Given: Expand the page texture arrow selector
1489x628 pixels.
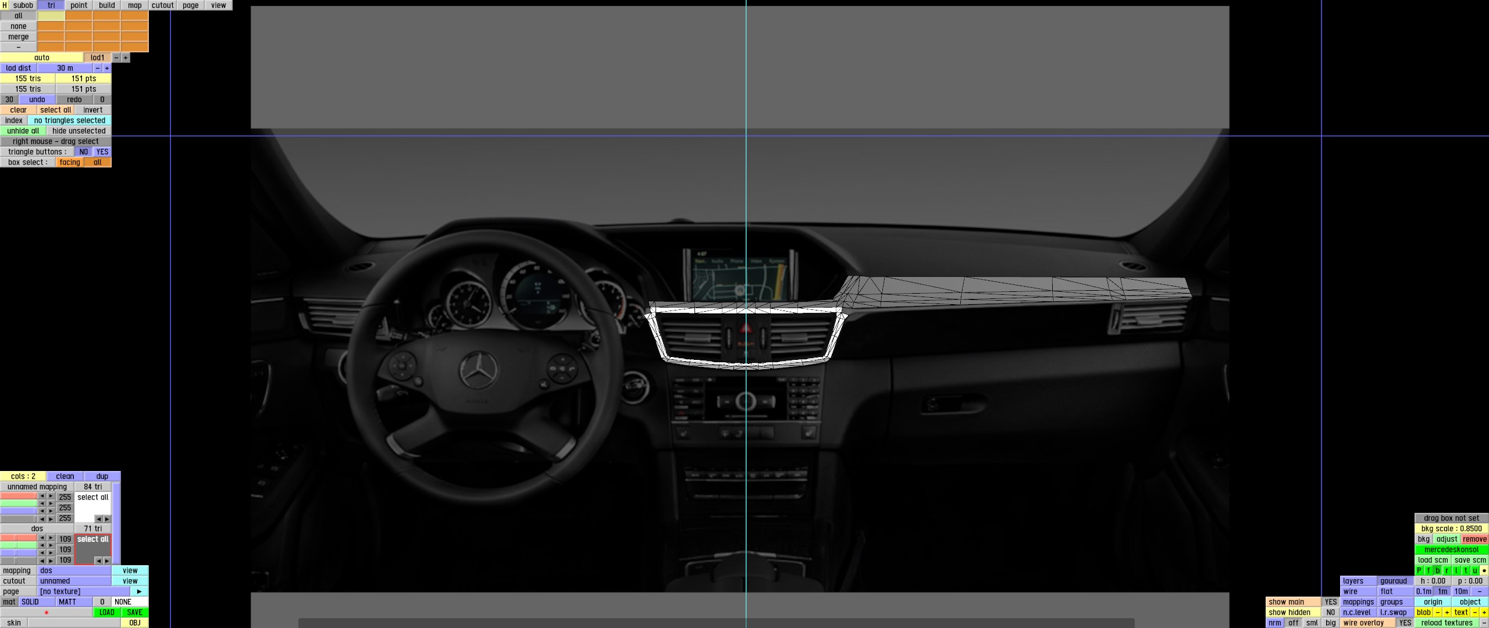Looking at the screenshot, I should [139, 591].
